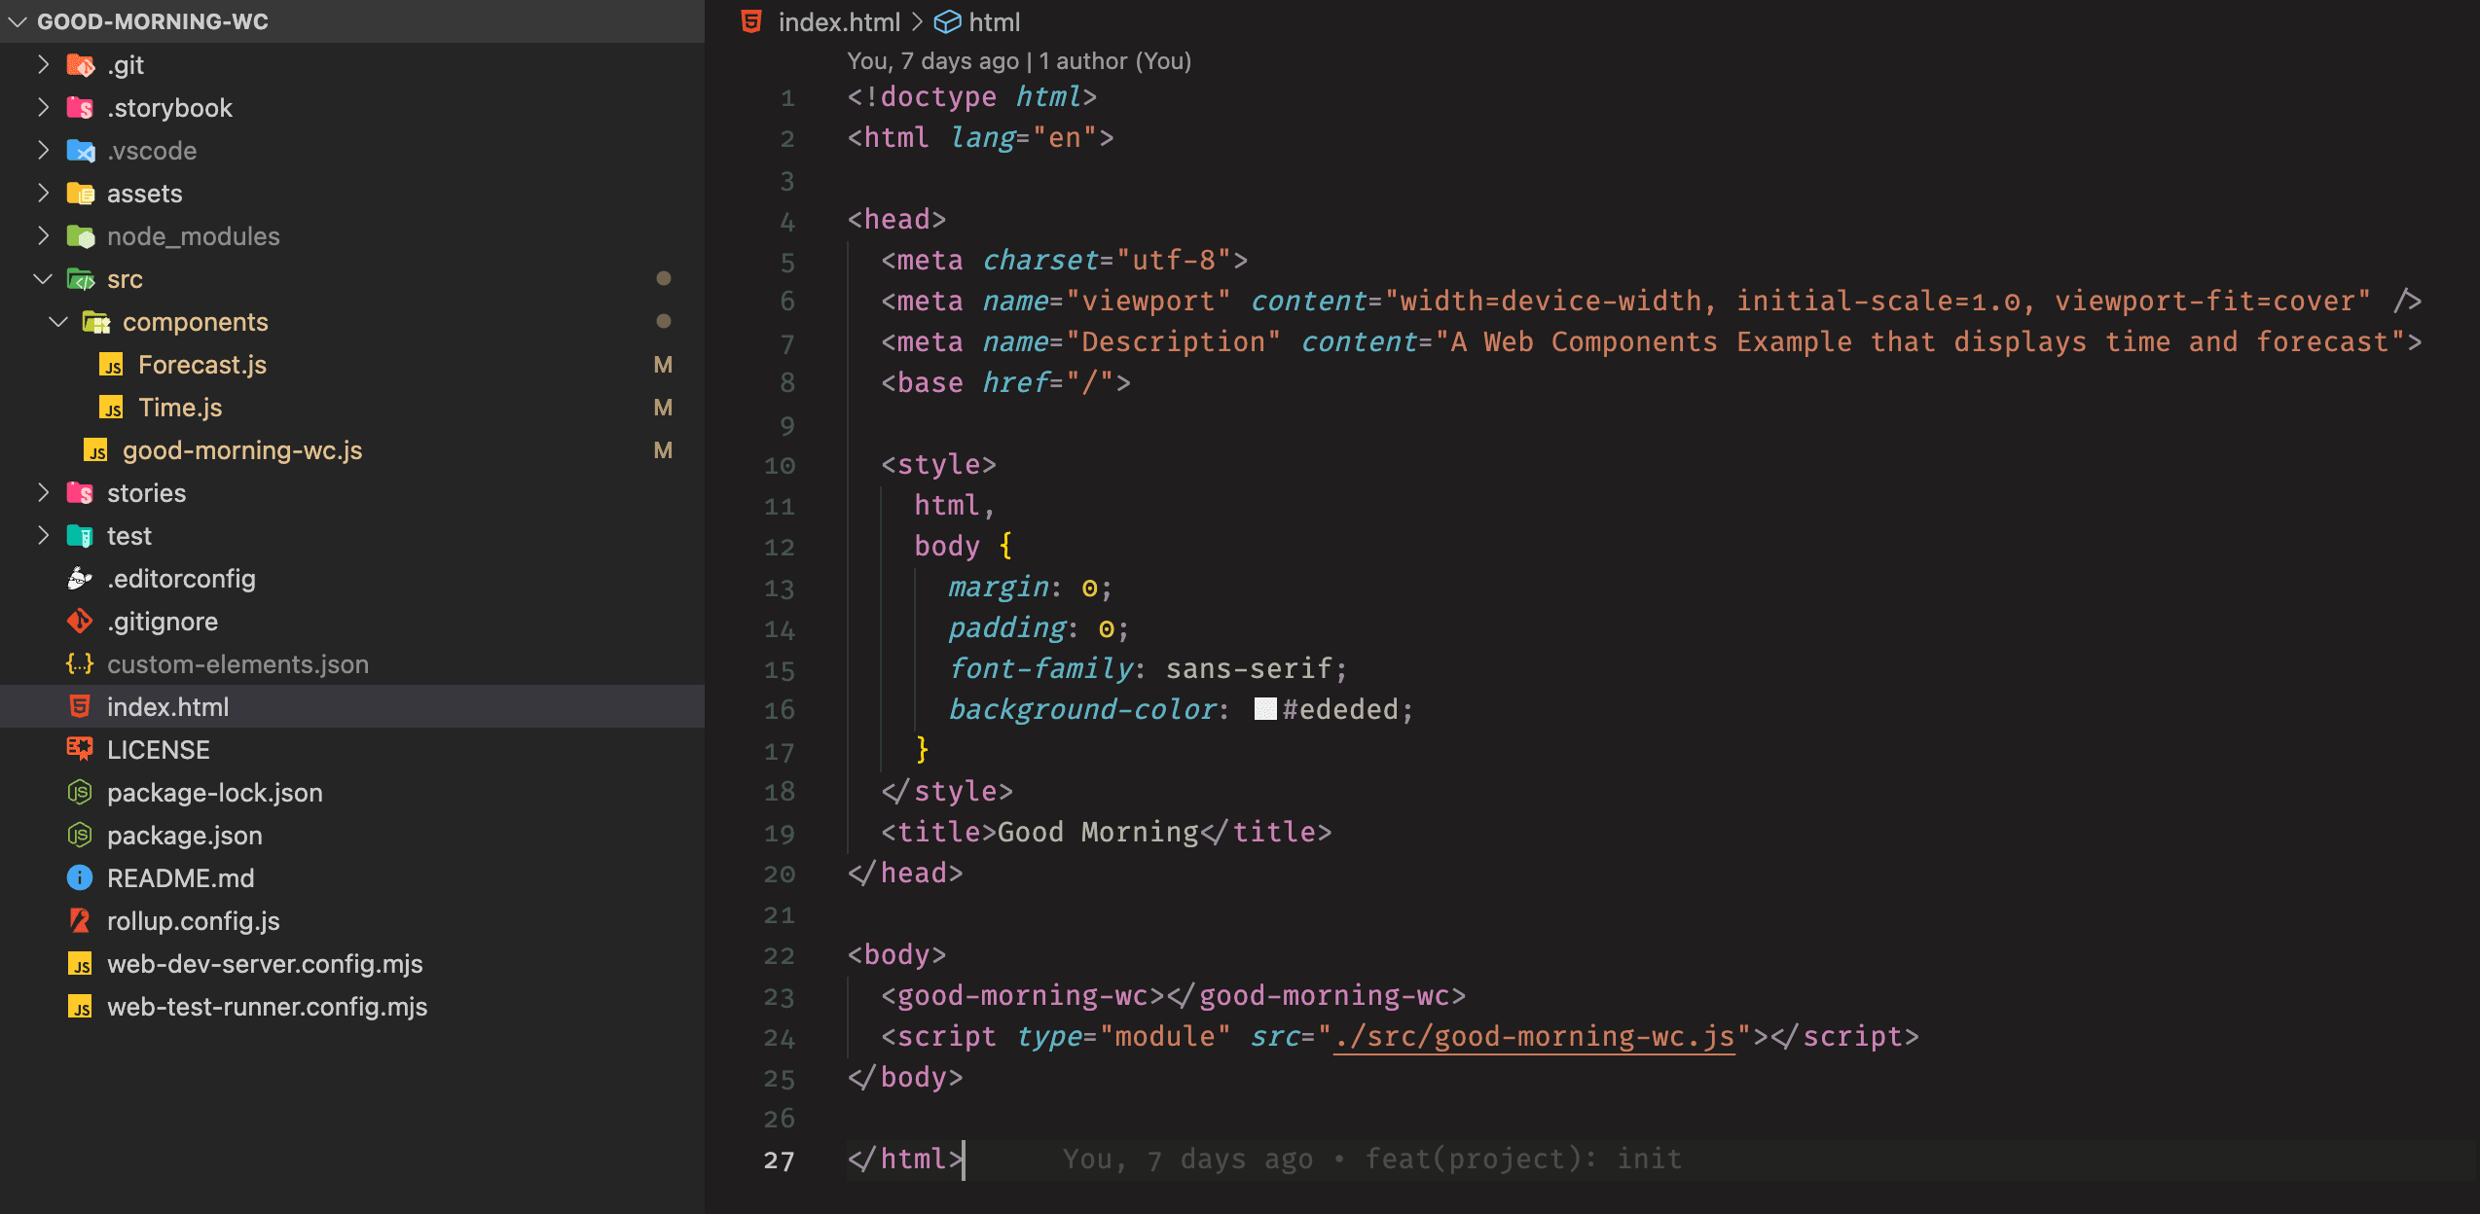Click the node icon beside package.json
2480x1214 pixels.
[80, 836]
